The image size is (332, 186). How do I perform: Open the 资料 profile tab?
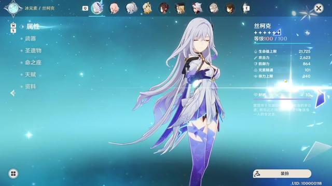click(31, 86)
